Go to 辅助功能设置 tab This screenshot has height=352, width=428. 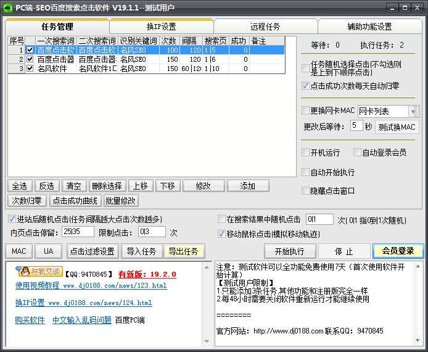(x=369, y=27)
